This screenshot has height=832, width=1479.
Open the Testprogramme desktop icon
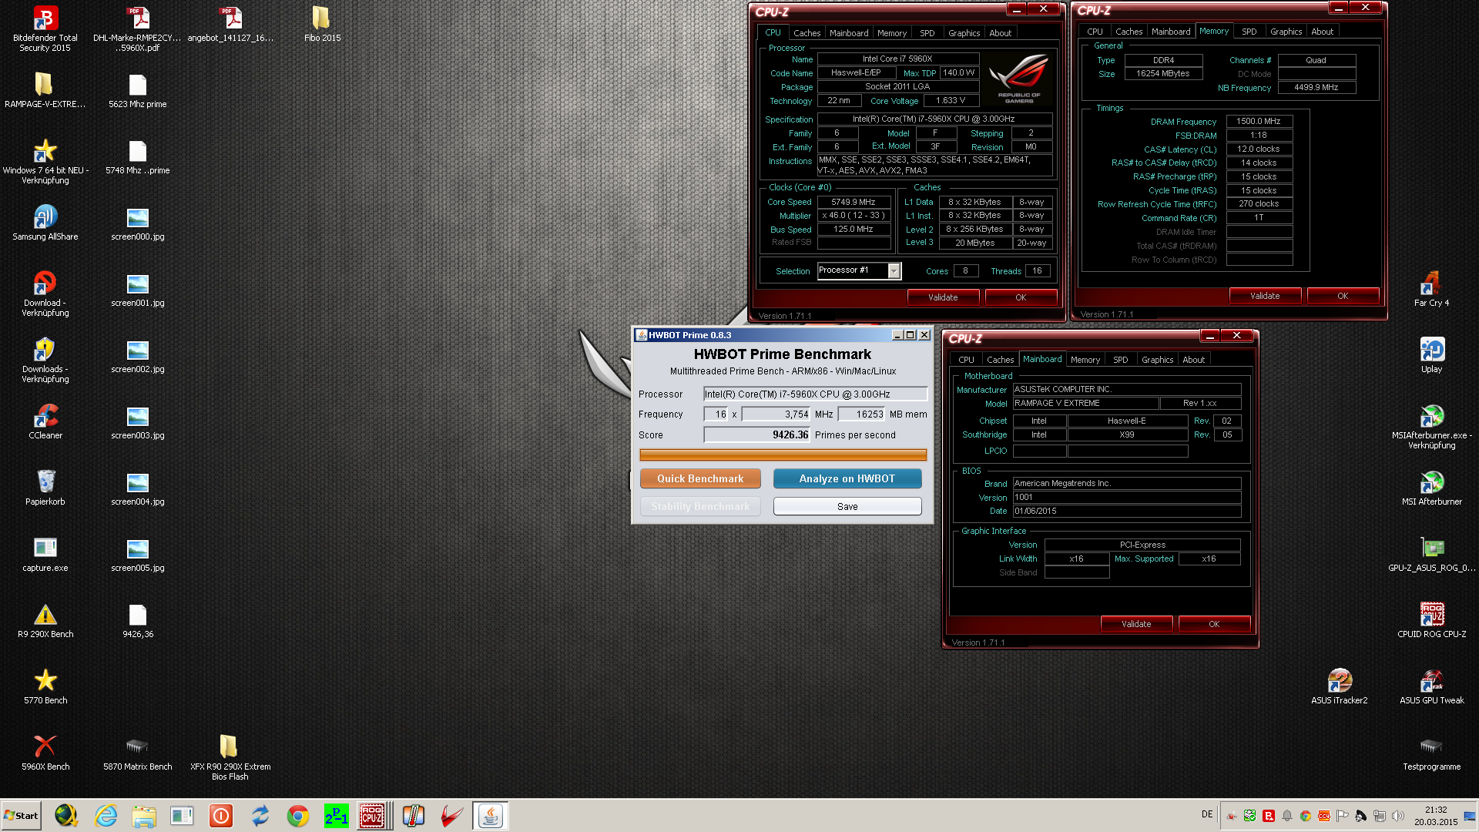click(x=1431, y=753)
